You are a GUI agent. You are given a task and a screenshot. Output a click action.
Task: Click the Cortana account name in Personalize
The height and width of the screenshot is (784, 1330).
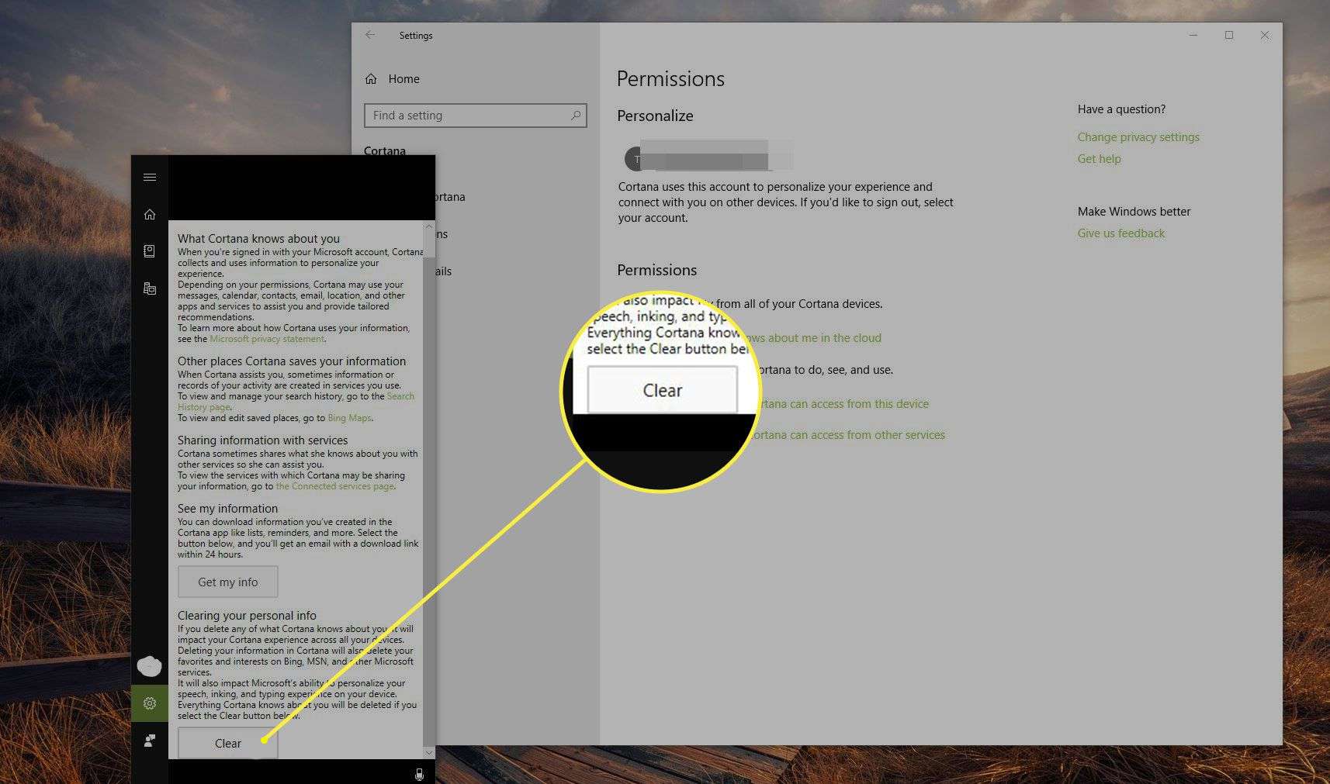pos(708,157)
